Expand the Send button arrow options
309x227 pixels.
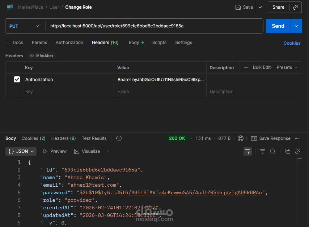(296, 26)
